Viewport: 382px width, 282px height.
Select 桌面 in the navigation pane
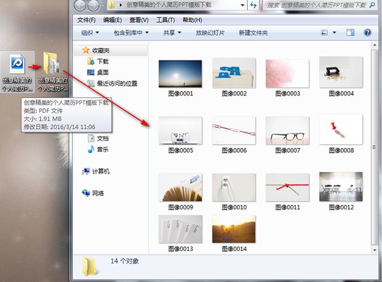(103, 72)
